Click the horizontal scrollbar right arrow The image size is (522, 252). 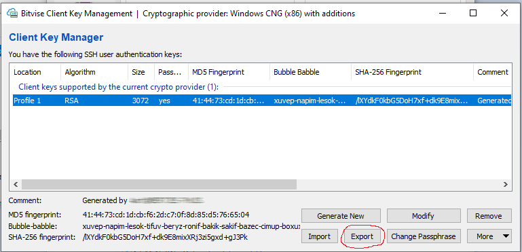click(x=505, y=184)
